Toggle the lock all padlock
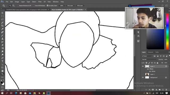 pos(158,63)
